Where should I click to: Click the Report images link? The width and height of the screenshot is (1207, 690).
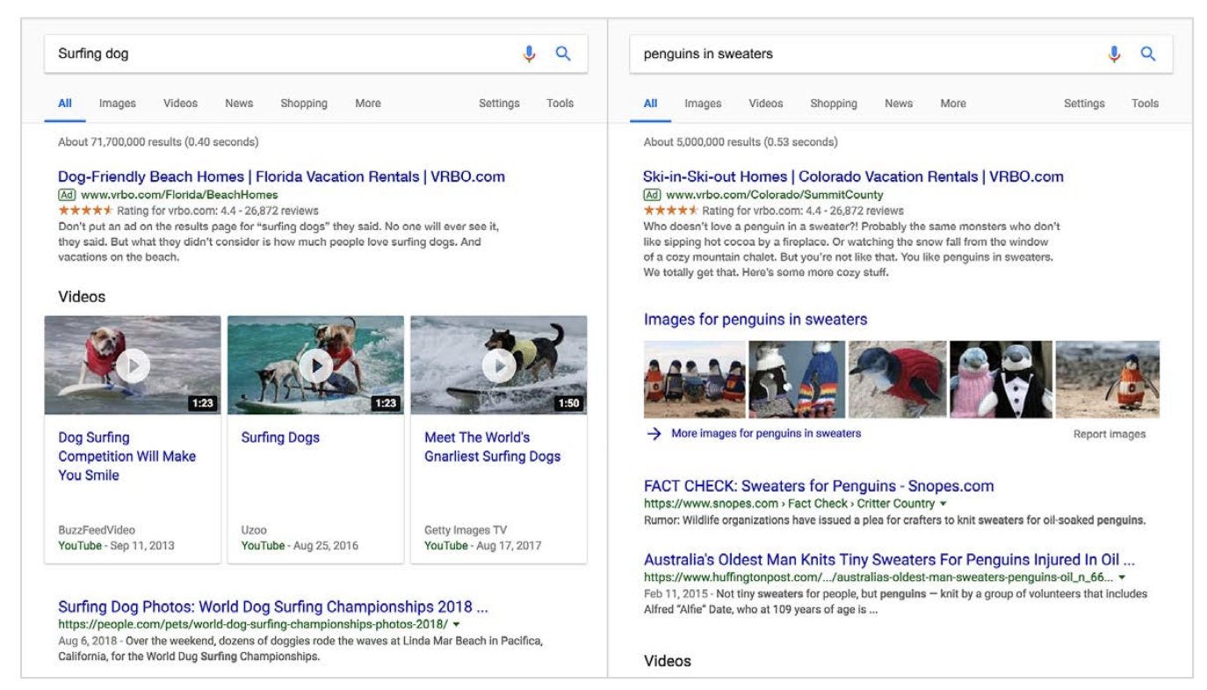pyautogui.click(x=1109, y=434)
